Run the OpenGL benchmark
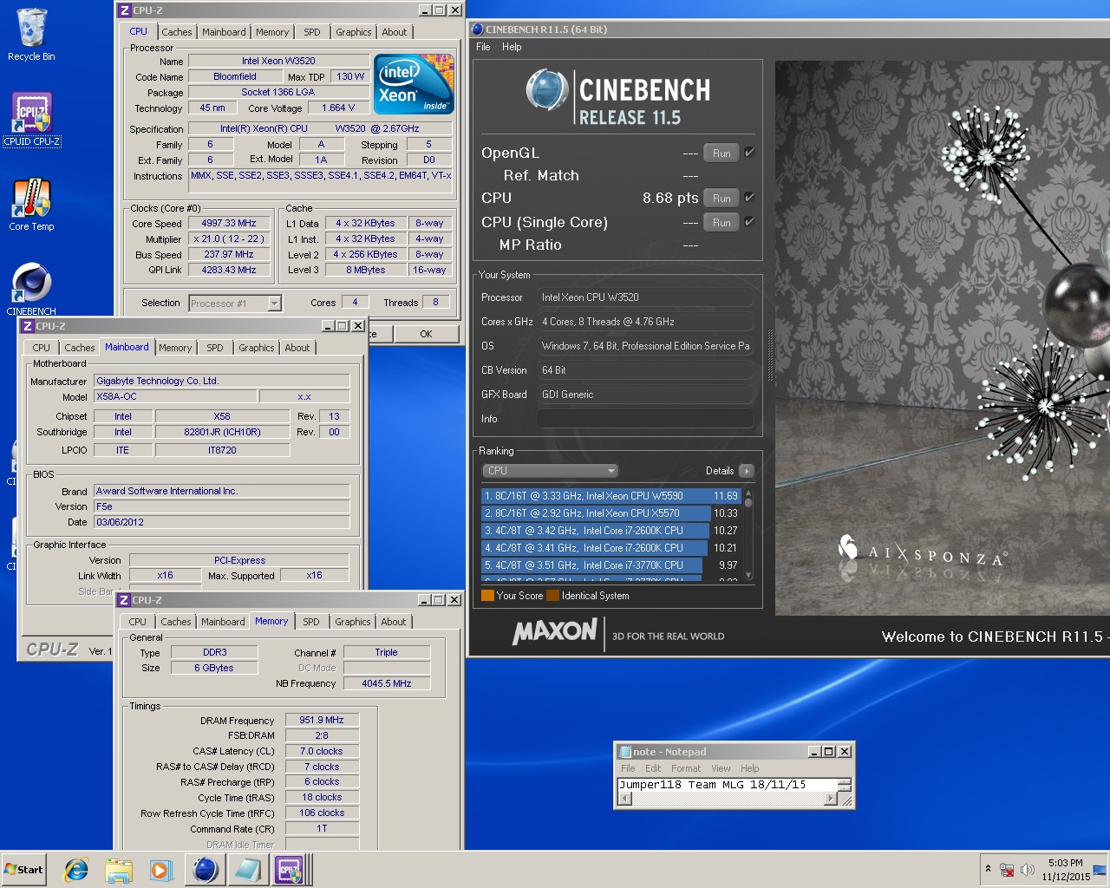The height and width of the screenshot is (888, 1110). pyautogui.click(x=721, y=153)
